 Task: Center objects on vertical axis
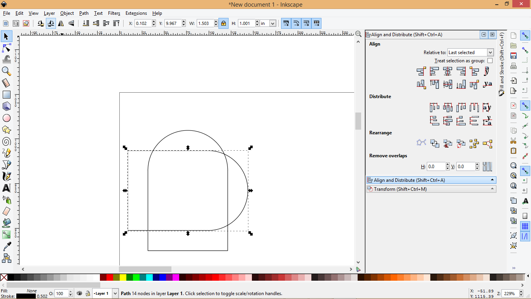(x=448, y=71)
